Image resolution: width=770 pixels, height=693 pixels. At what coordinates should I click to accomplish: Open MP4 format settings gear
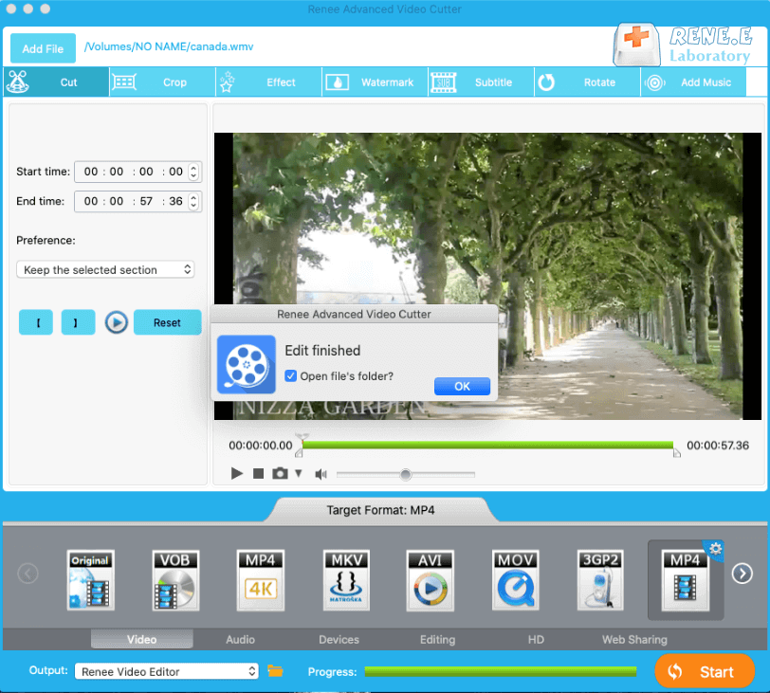(715, 548)
